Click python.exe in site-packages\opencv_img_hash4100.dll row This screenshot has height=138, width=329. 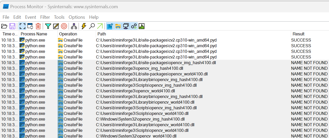[x=35, y=63]
